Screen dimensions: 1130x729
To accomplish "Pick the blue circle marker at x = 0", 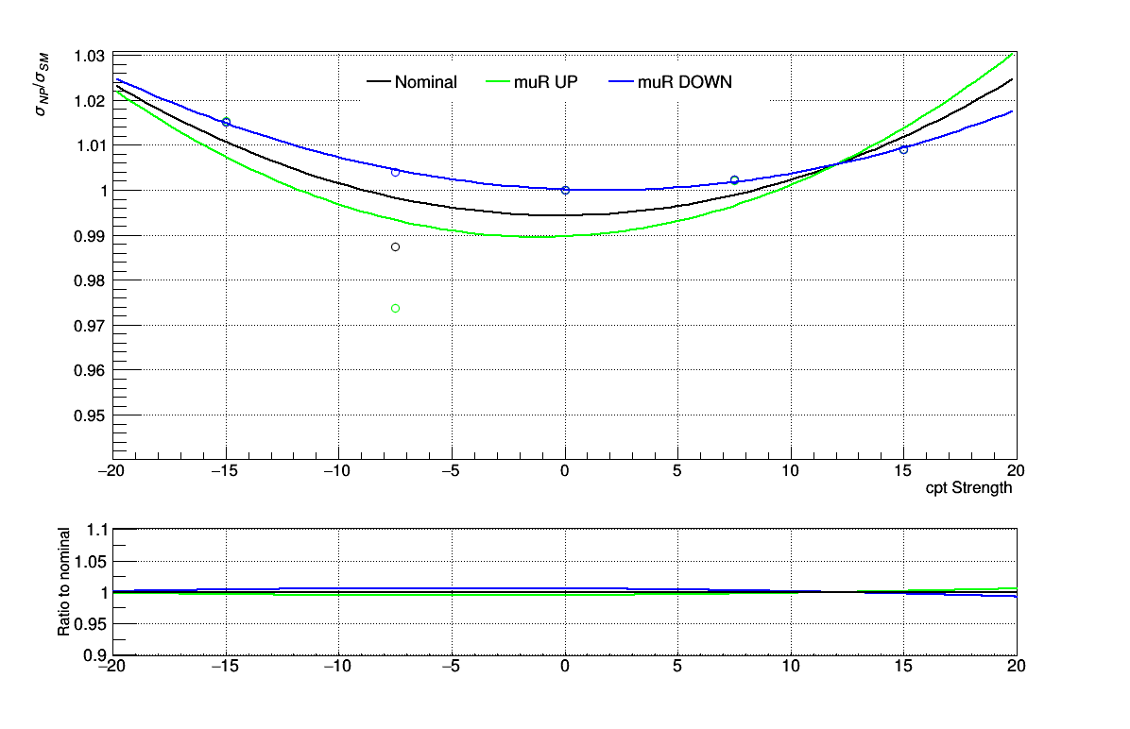I will tap(565, 190).
